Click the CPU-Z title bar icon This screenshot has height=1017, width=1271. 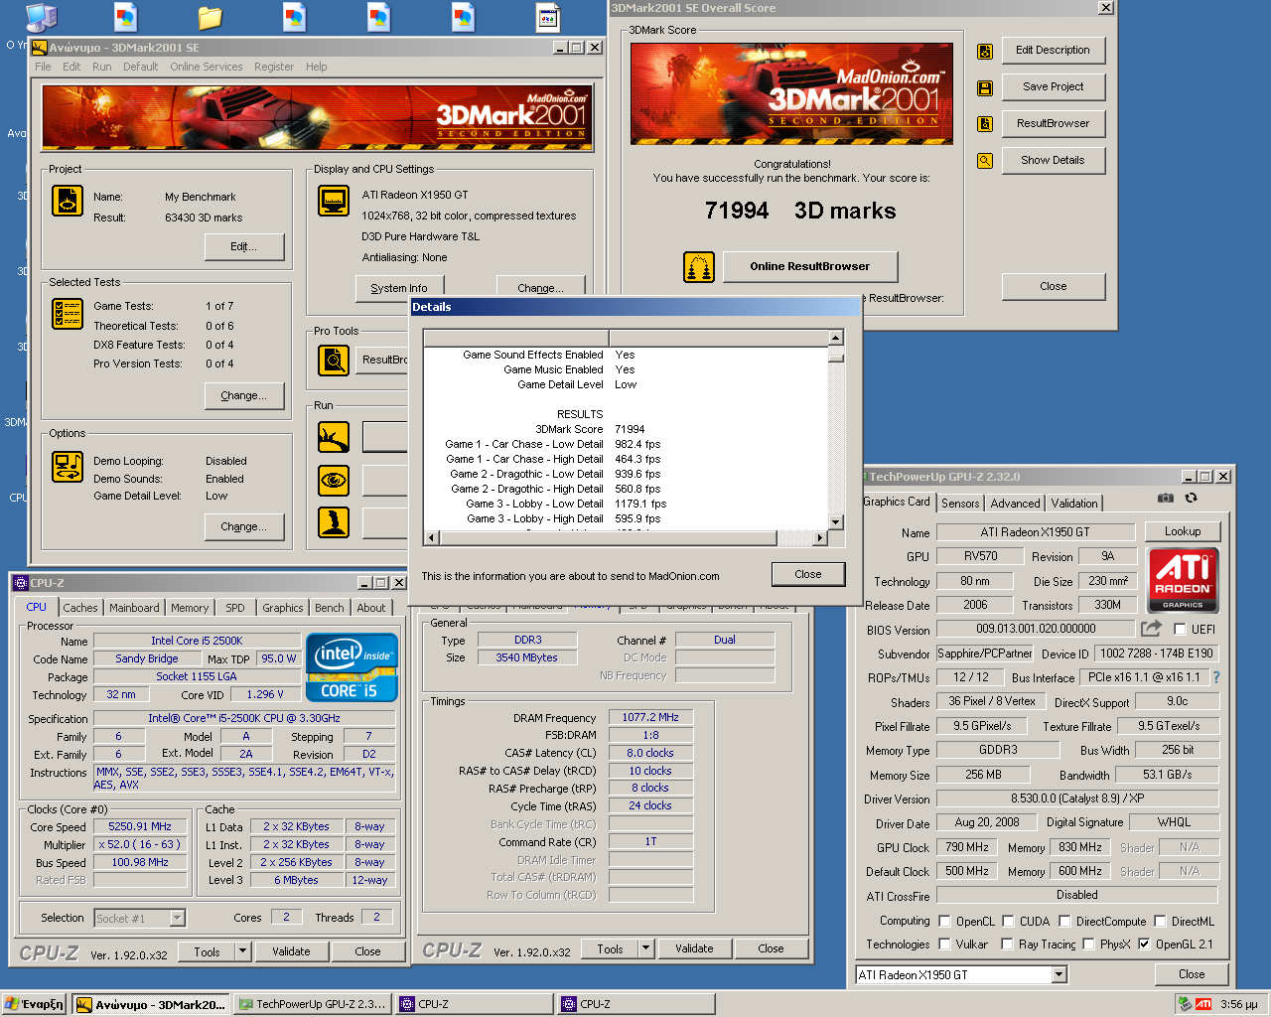tap(21, 583)
